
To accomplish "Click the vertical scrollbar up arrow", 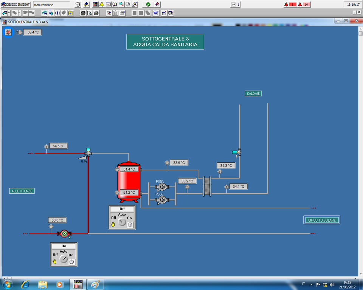I will pyautogui.click(x=361, y=29).
